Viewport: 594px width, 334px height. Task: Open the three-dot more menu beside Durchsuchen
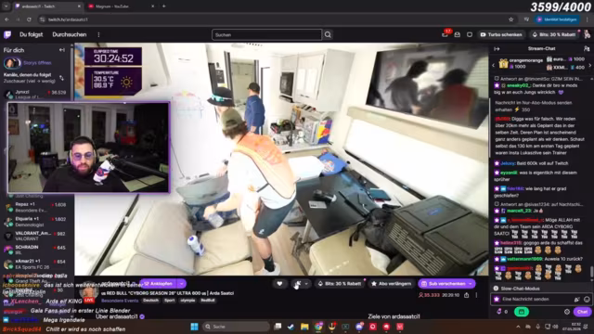(x=98, y=35)
